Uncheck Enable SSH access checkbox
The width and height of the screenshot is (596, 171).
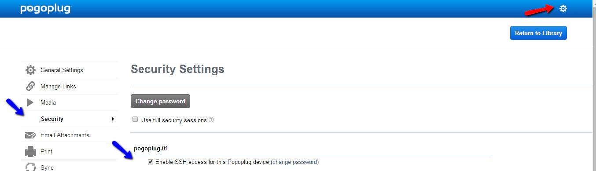tap(151, 162)
